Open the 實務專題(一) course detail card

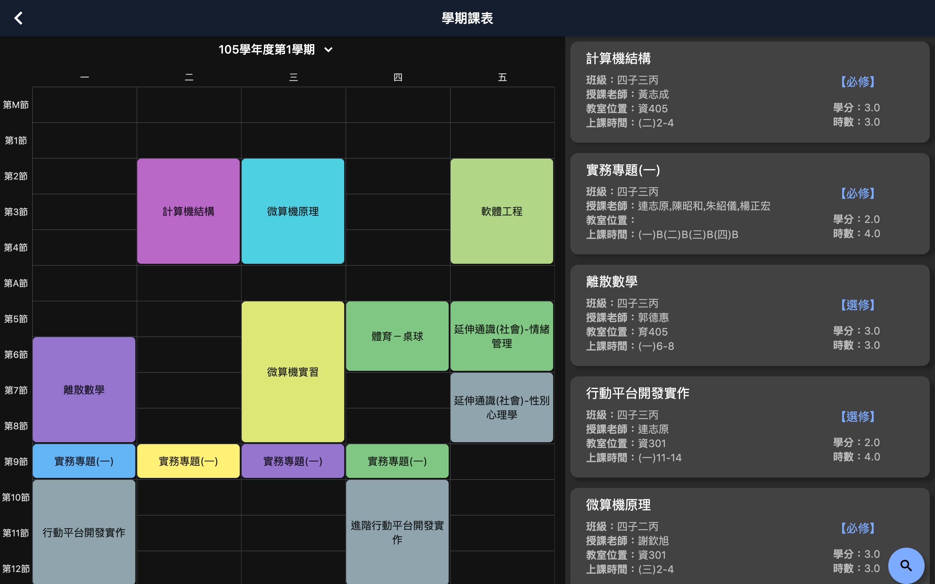(x=750, y=204)
